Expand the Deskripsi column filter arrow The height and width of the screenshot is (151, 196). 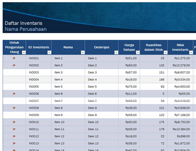[116, 52]
